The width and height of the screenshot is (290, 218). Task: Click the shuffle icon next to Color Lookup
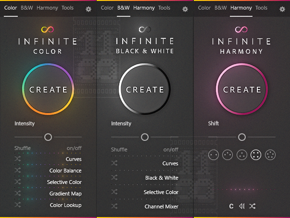pos(18,205)
